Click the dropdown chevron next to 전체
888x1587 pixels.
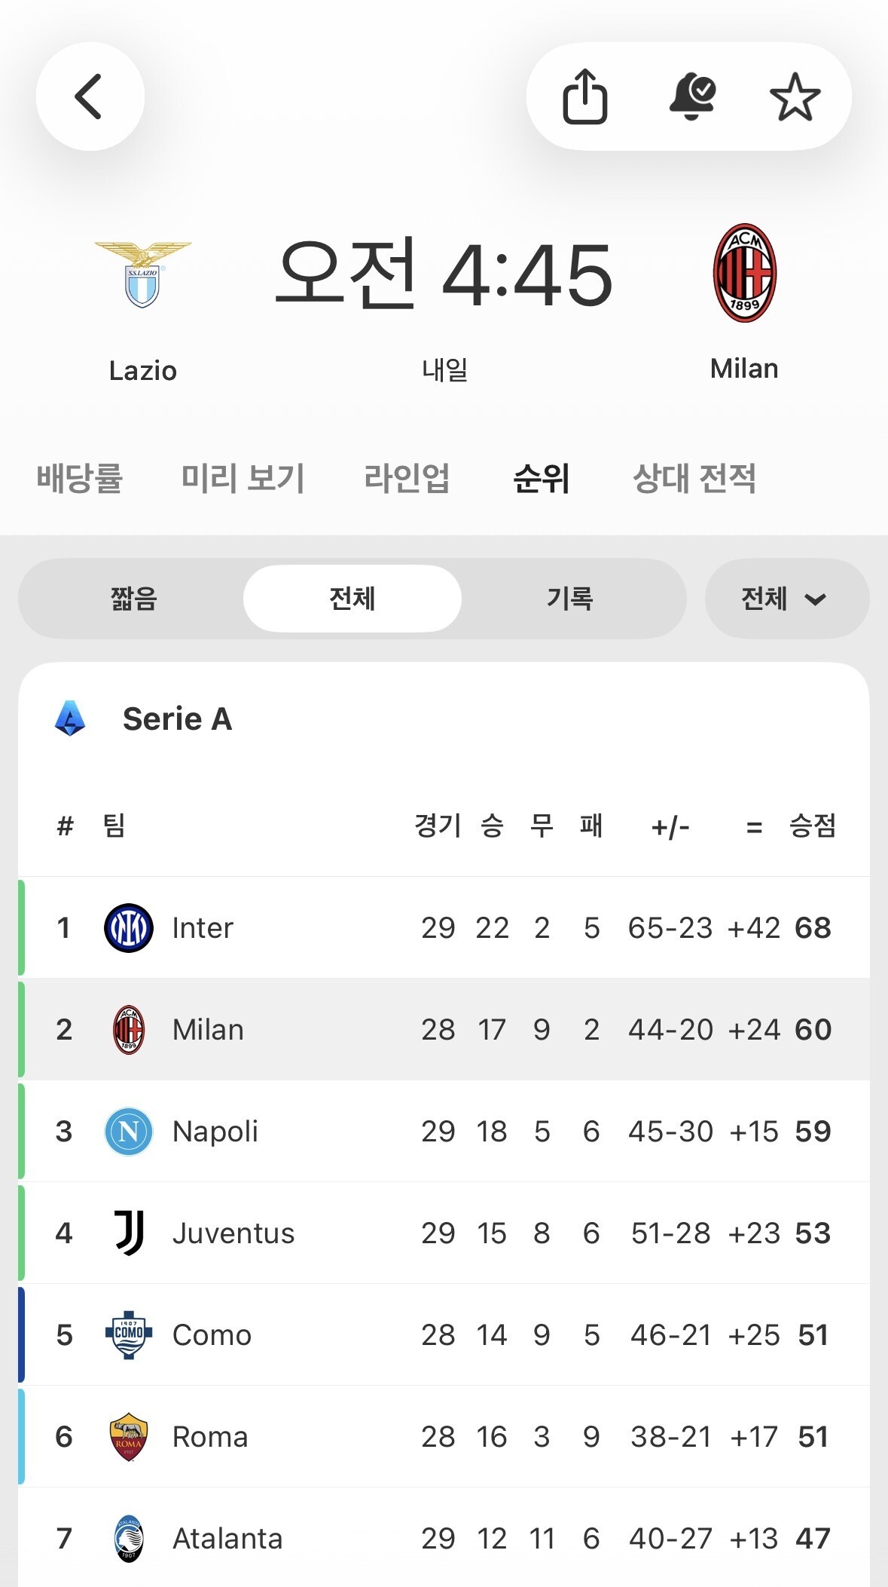click(x=816, y=599)
